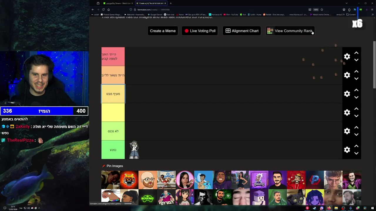Open a new browser tab
The width and height of the screenshot is (376, 211).
pos(171,3)
